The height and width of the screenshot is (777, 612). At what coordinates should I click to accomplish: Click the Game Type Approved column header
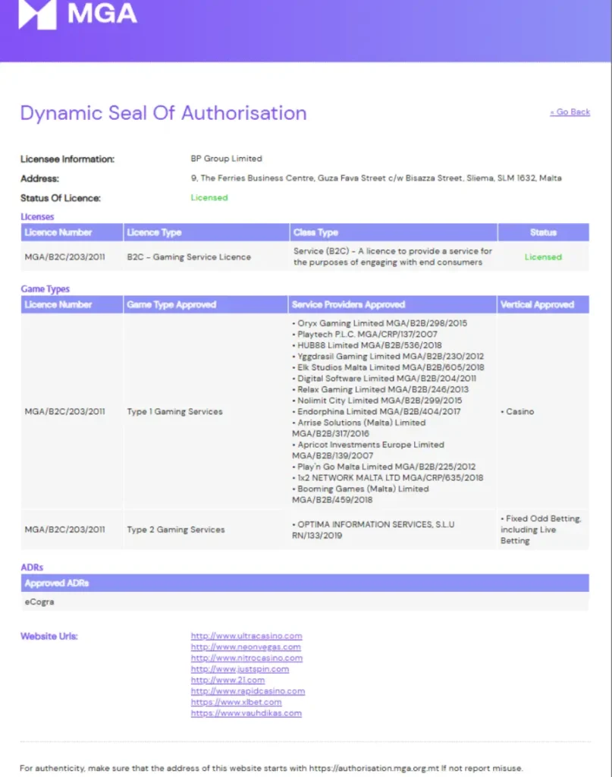tap(171, 304)
